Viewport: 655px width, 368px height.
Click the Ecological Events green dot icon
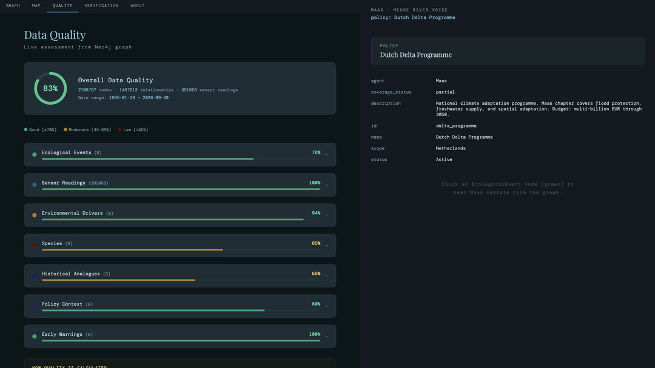(34, 154)
